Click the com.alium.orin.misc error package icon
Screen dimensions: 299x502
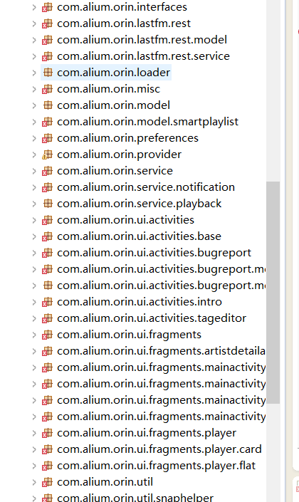point(48,89)
